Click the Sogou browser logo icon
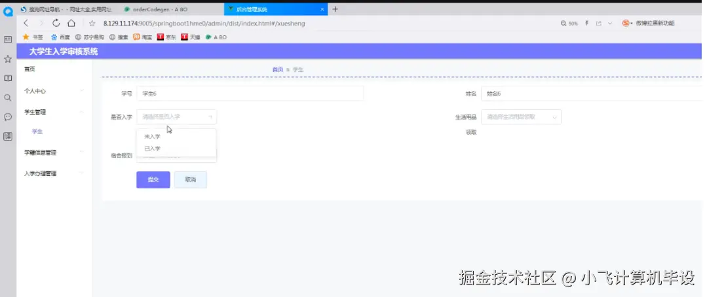The image size is (705, 297). 8,12
